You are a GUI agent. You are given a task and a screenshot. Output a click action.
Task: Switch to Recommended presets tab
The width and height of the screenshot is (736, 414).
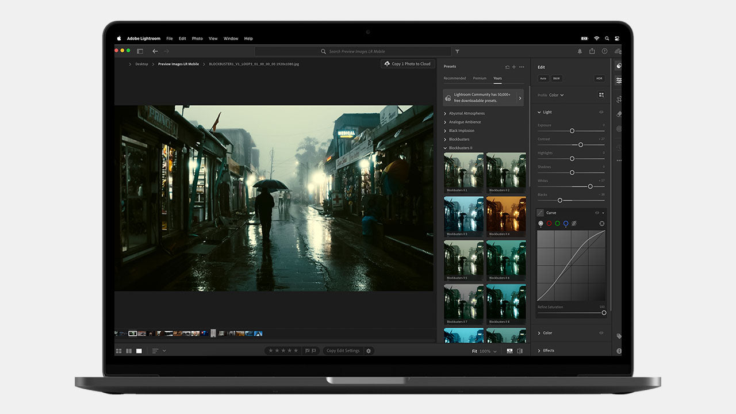454,78
